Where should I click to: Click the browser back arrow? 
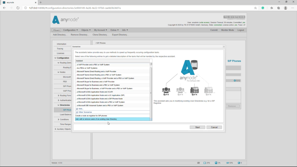click(4, 8)
